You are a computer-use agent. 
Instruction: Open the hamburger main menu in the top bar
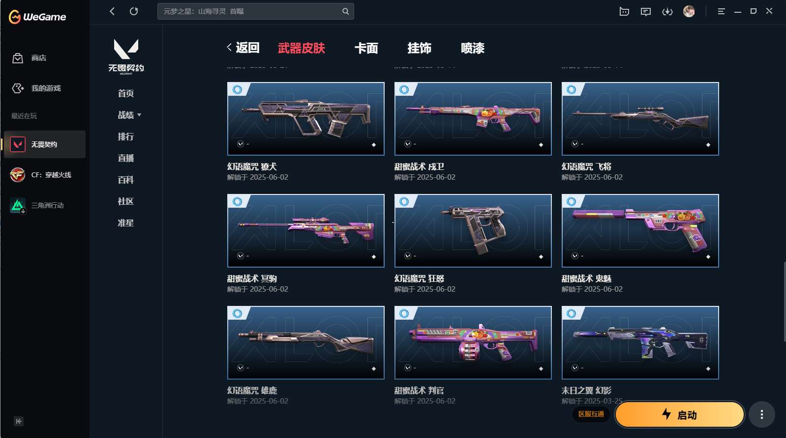pyautogui.click(x=721, y=11)
